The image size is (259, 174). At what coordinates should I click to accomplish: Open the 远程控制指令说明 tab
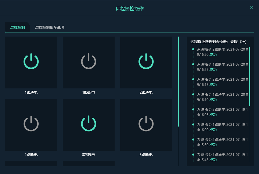[x=50, y=27]
